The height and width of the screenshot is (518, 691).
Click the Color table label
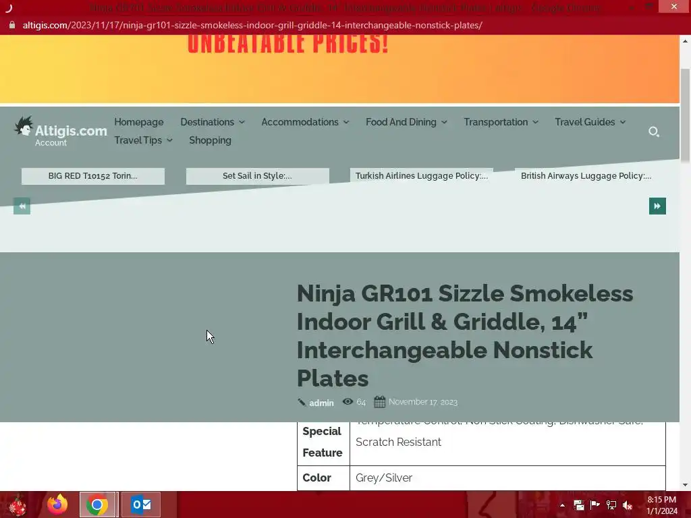316,478
